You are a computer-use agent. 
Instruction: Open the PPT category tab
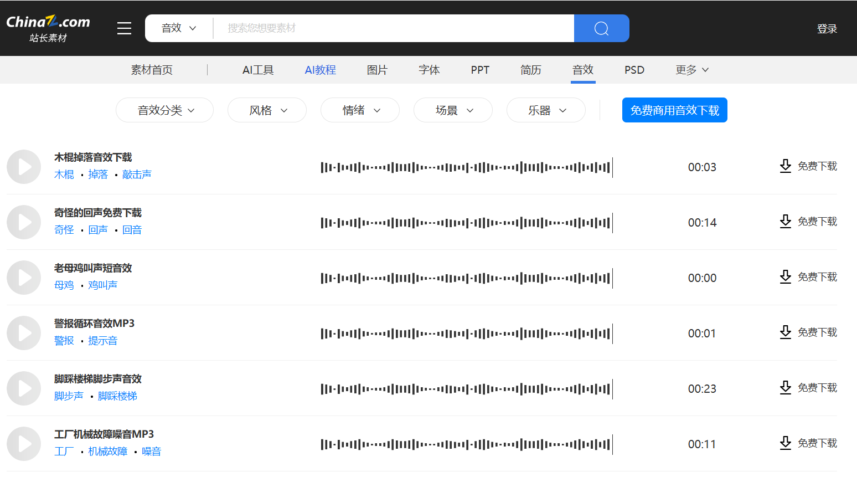coord(479,70)
